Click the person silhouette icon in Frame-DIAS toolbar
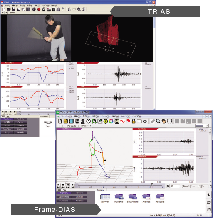213x218 pixels. 83,121
